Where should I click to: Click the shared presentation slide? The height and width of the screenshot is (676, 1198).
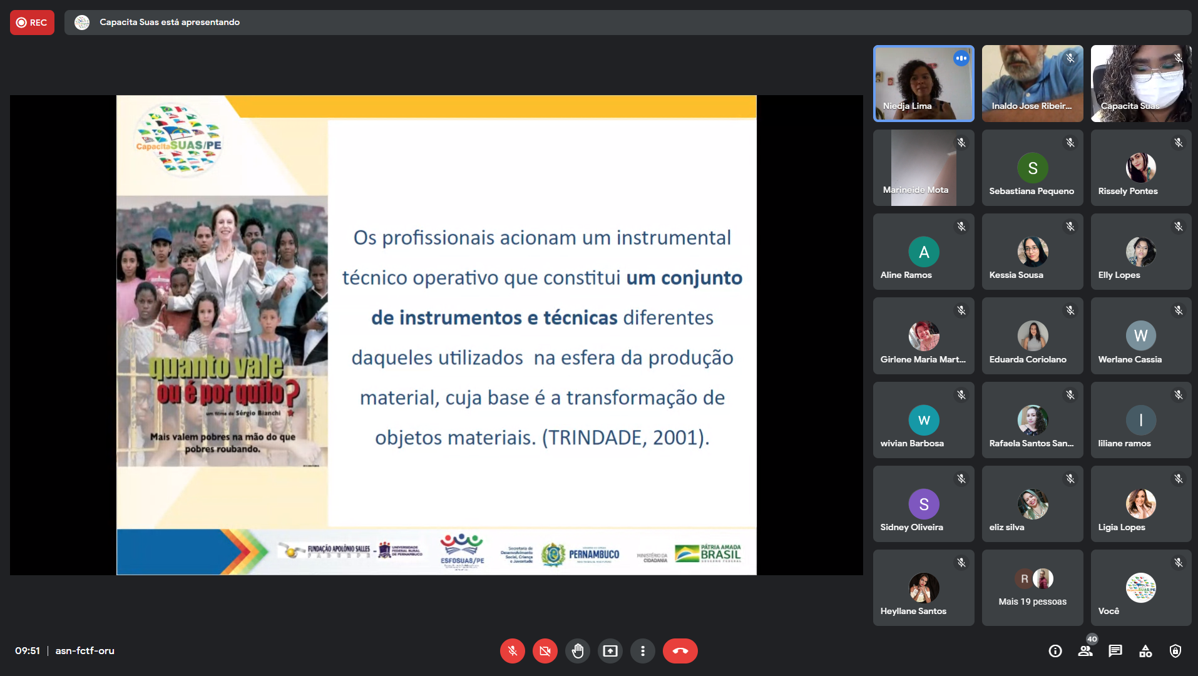pos(436,335)
